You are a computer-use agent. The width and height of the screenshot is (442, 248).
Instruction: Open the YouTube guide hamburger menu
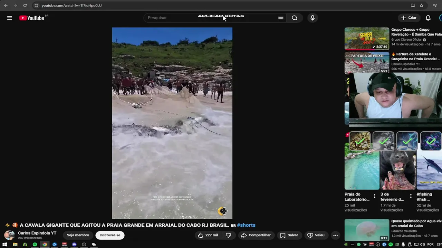[x=9, y=18]
